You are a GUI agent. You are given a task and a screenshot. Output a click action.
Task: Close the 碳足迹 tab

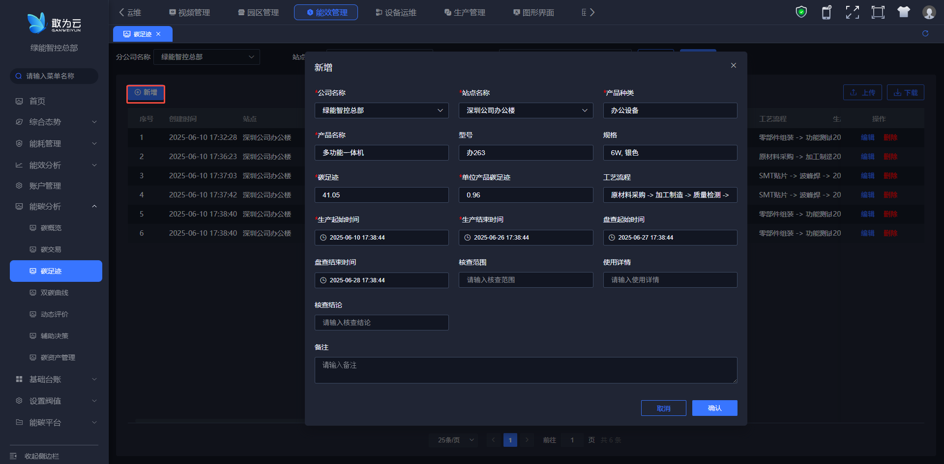pos(158,34)
